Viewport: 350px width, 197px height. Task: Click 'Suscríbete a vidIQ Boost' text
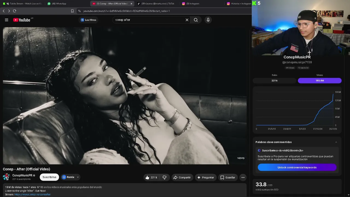282,150
